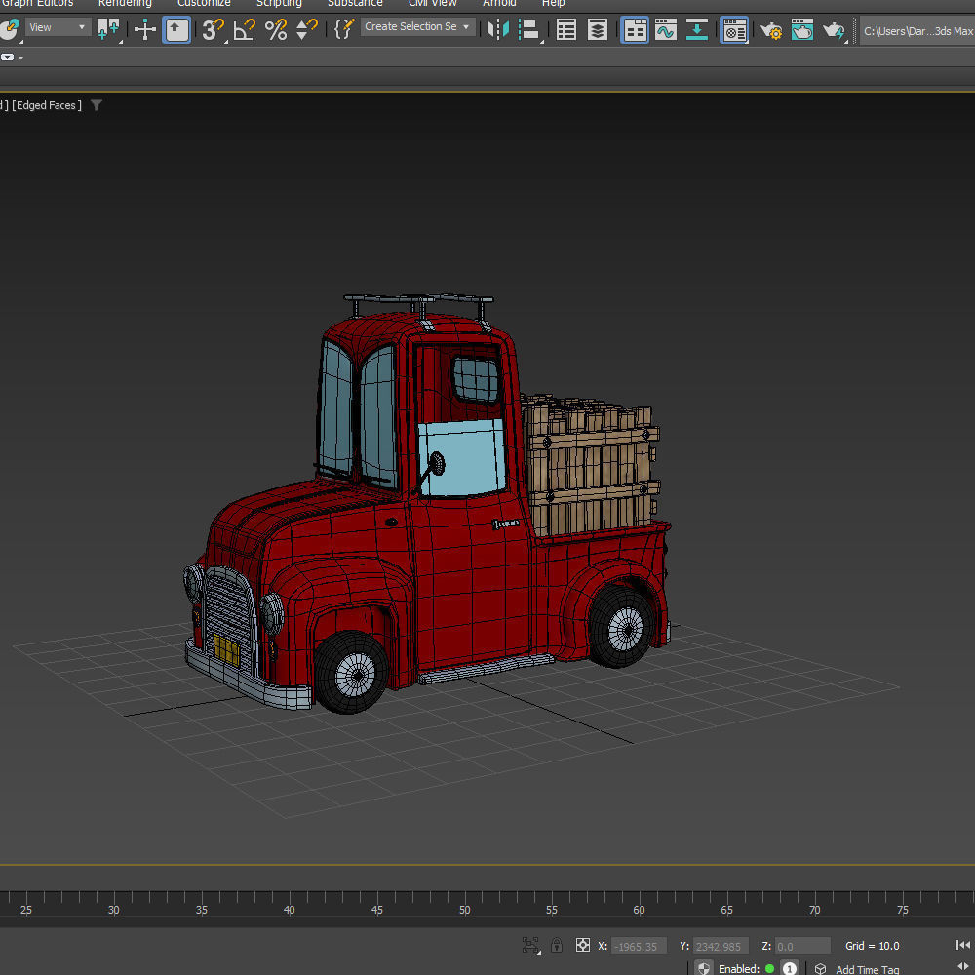Screen dimensions: 975x975
Task: Click the Align tool icon
Action: [529, 29]
